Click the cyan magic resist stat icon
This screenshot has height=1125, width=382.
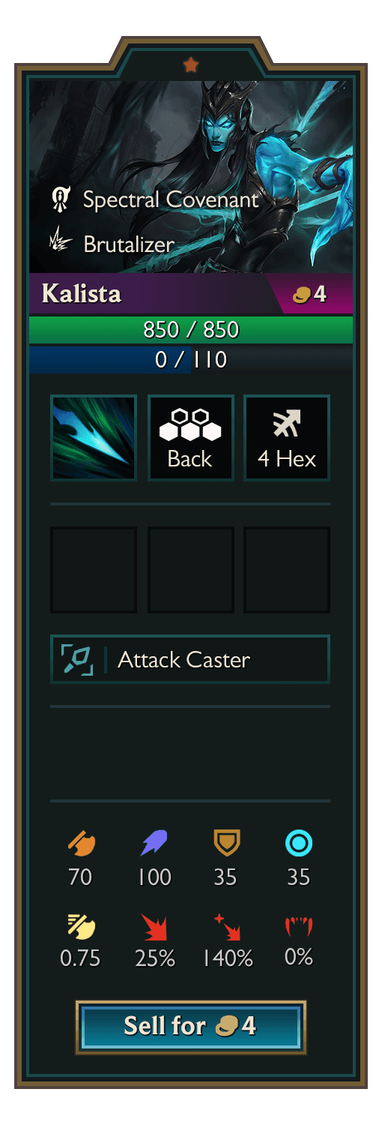(x=299, y=844)
